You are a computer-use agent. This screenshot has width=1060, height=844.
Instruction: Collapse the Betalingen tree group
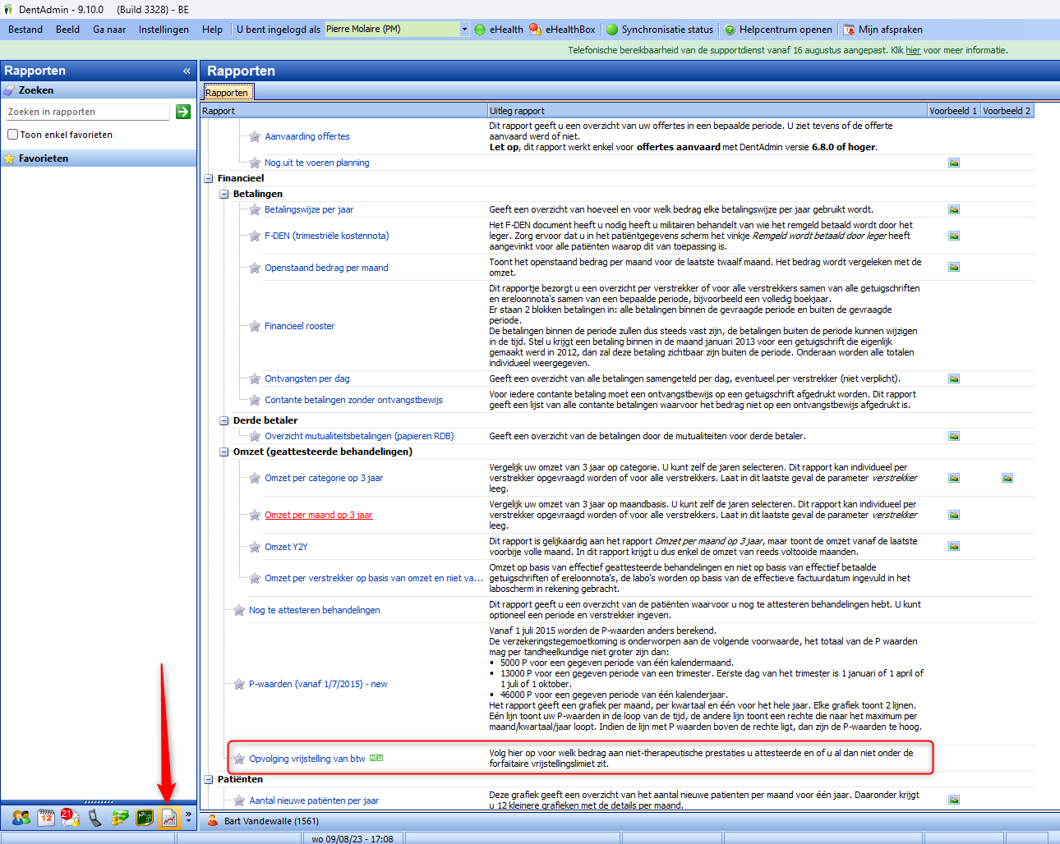click(x=224, y=194)
